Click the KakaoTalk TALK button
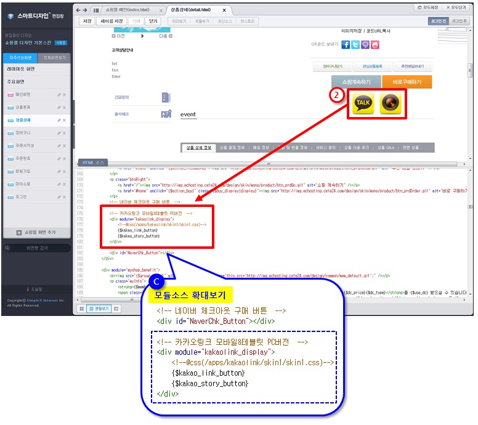This screenshot has height=425, width=478. pyautogui.click(x=363, y=103)
